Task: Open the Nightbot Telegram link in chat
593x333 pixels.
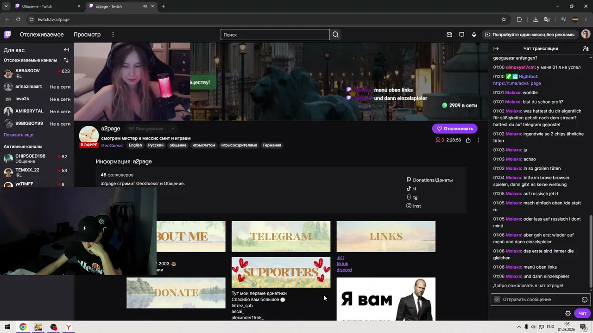Action: click(517, 83)
